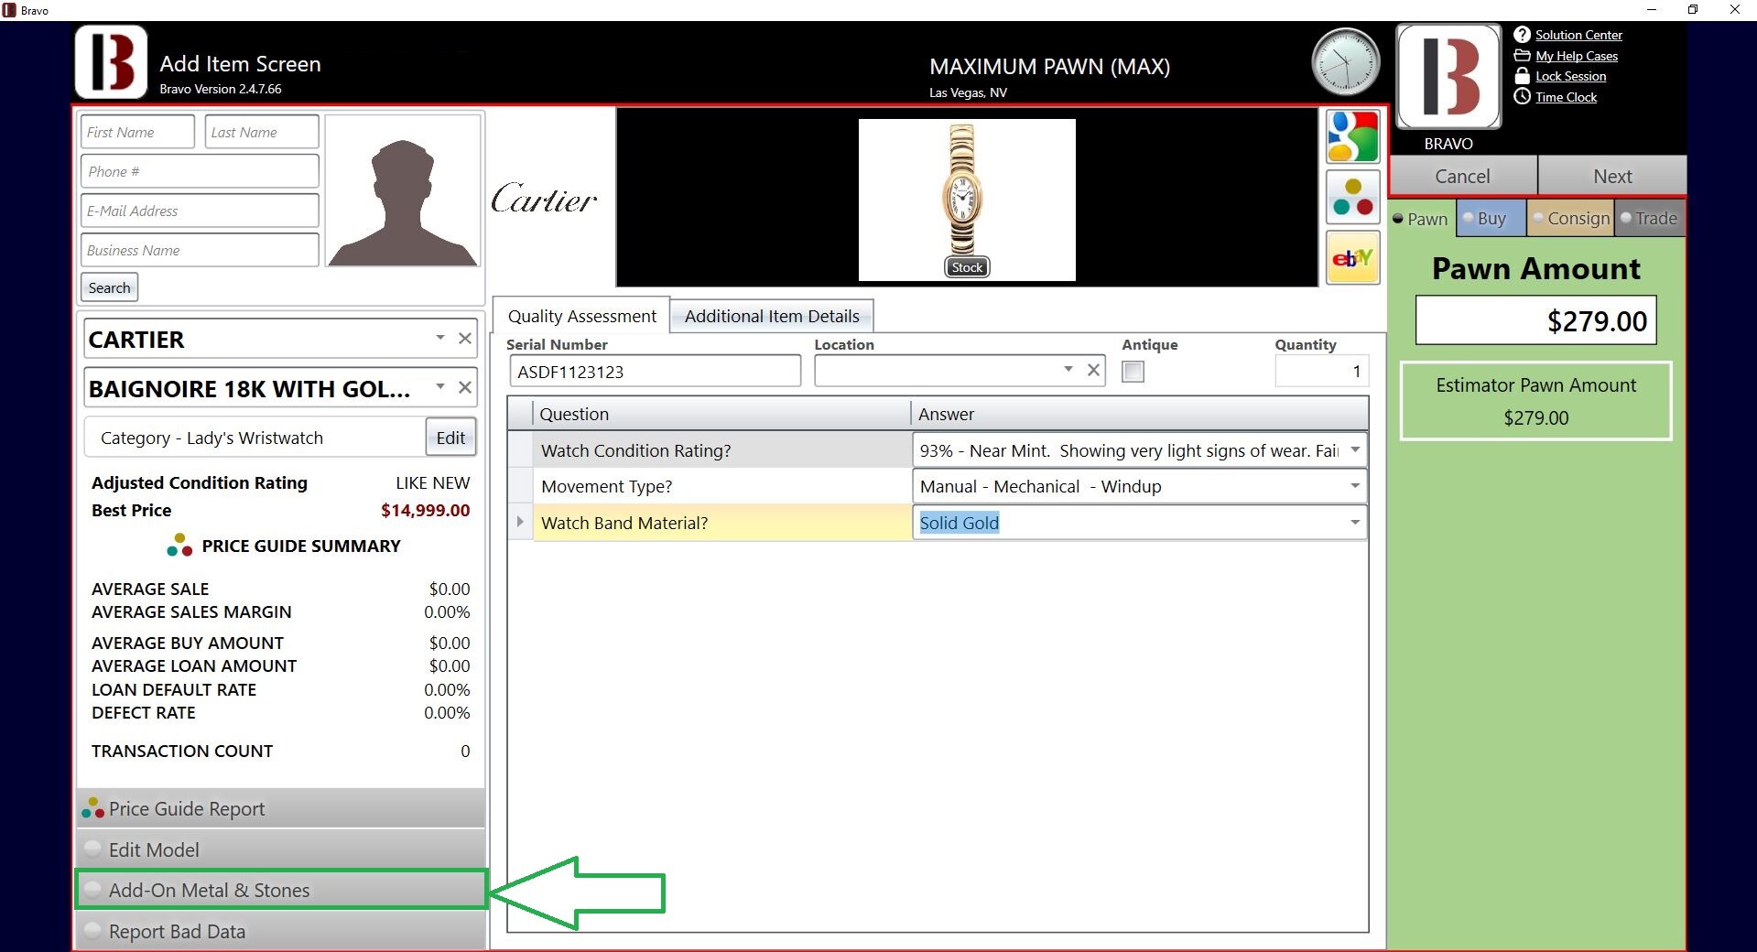Viewport: 1757px width, 952px height.
Task: Click the Cartier watch stock image
Action: (x=967, y=200)
